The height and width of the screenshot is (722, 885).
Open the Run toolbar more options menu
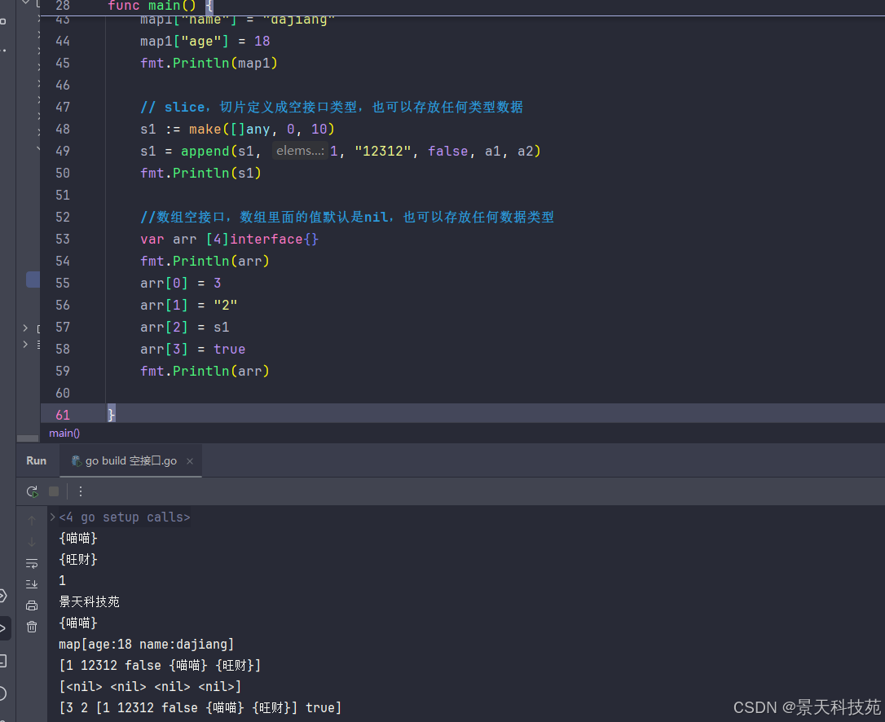point(81,491)
